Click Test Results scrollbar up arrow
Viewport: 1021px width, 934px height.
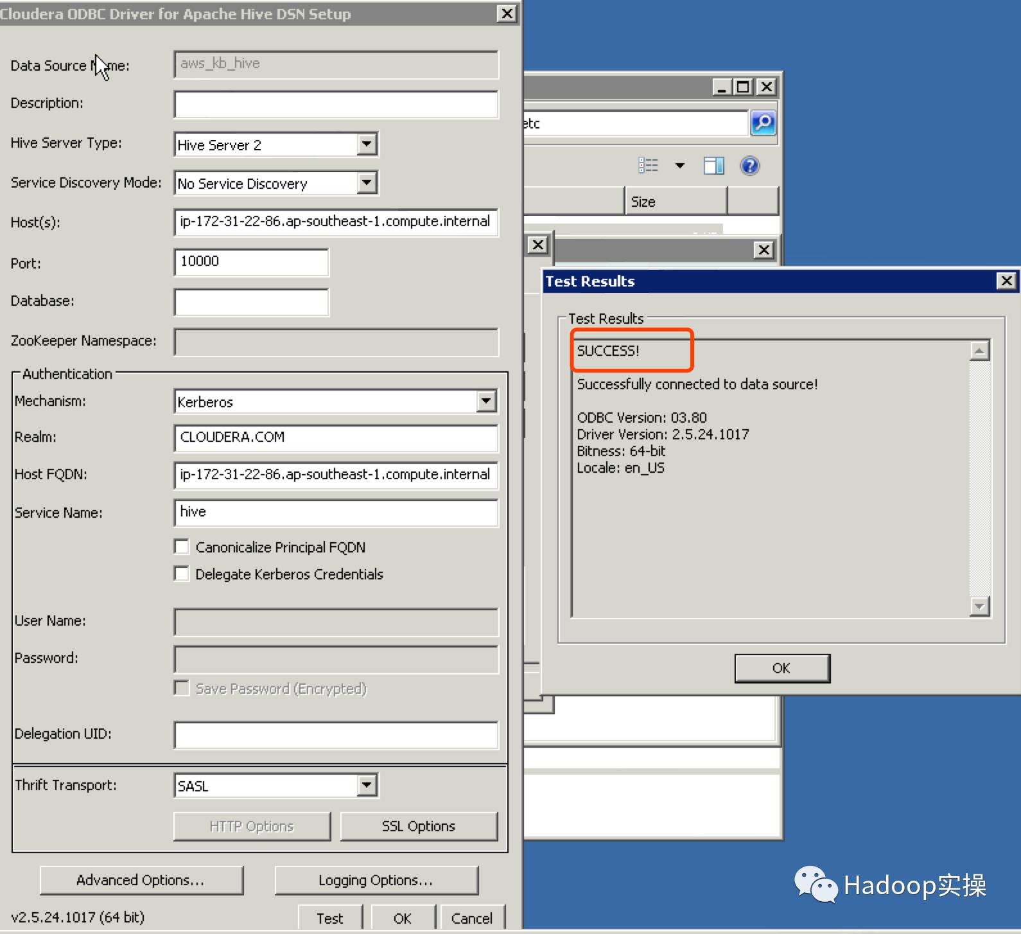coord(979,351)
